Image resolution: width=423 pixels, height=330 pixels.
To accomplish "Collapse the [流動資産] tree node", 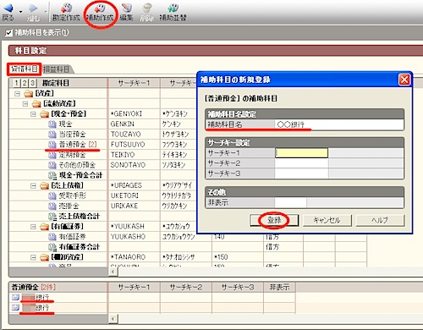I will [x=25, y=104].
